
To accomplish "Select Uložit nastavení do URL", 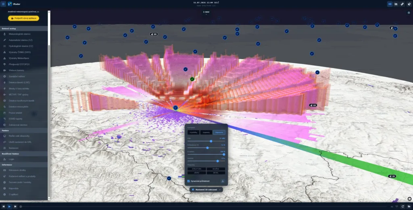I will [x=24, y=142].
